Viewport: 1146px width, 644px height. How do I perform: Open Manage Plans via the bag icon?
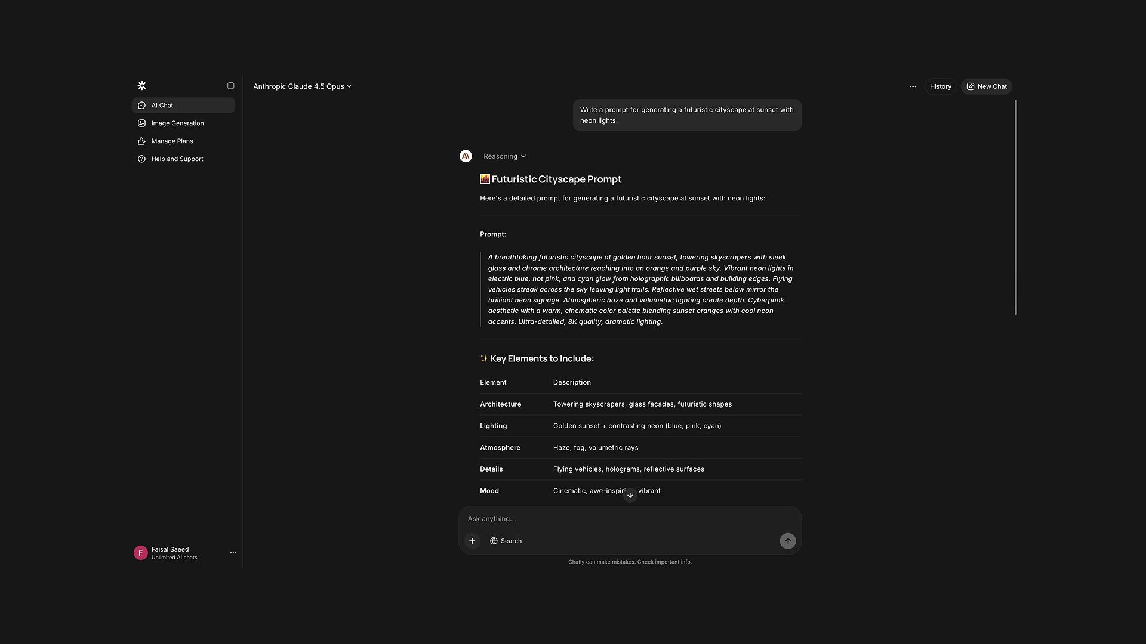tap(141, 141)
